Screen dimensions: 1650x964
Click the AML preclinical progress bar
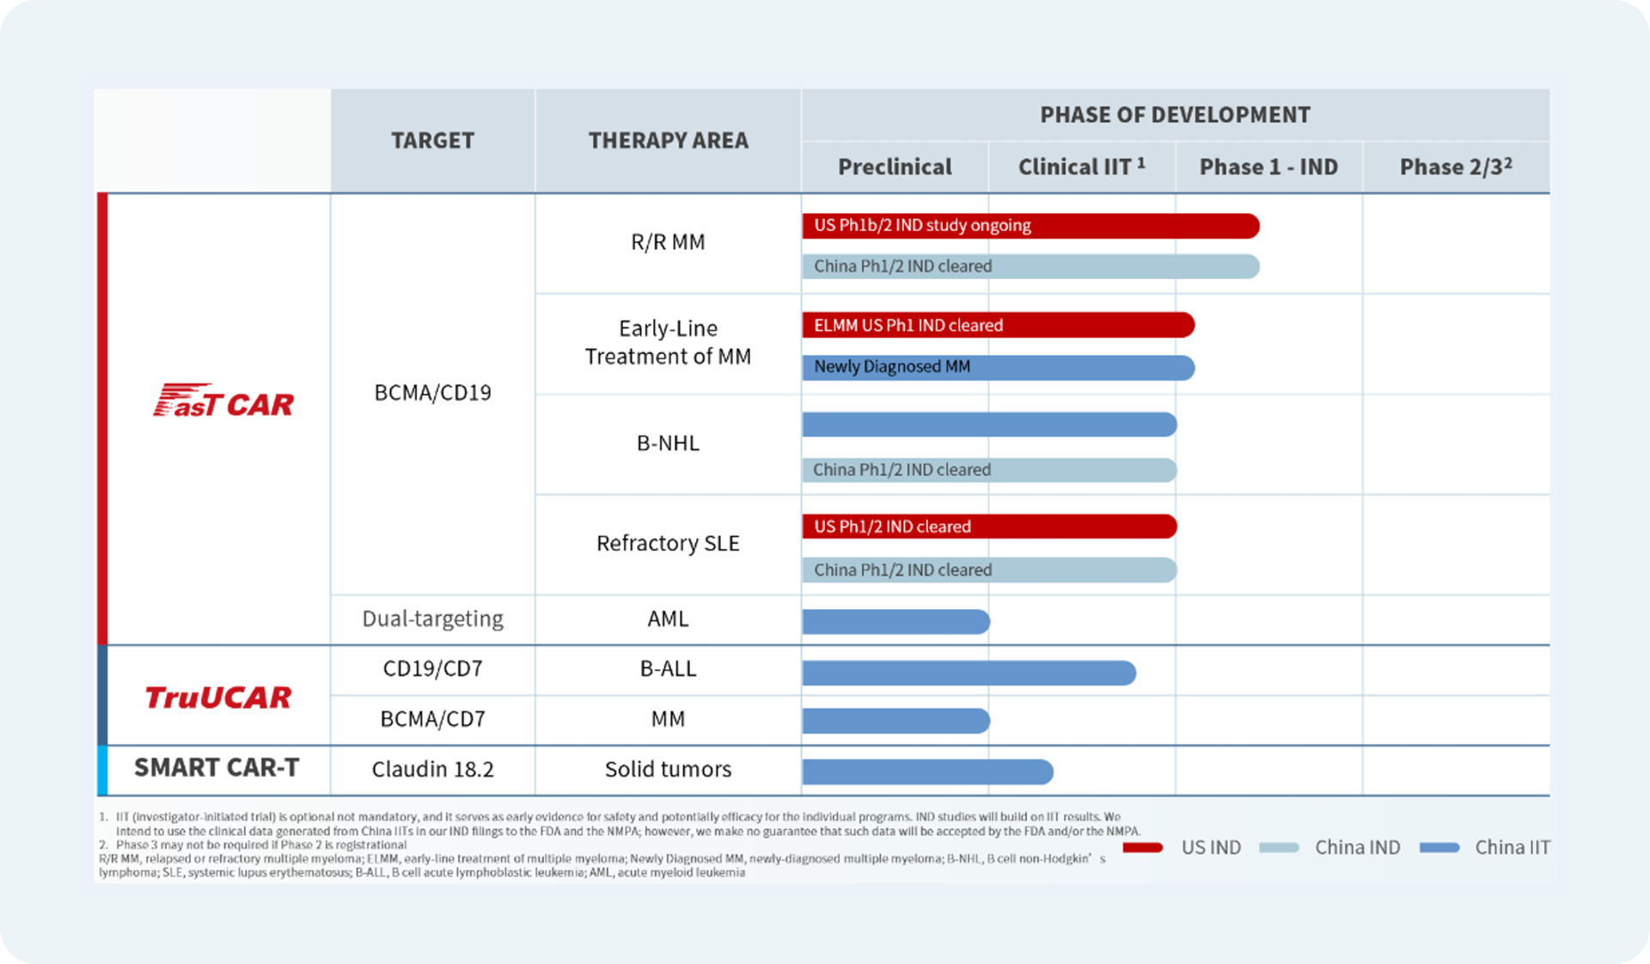pos(896,621)
